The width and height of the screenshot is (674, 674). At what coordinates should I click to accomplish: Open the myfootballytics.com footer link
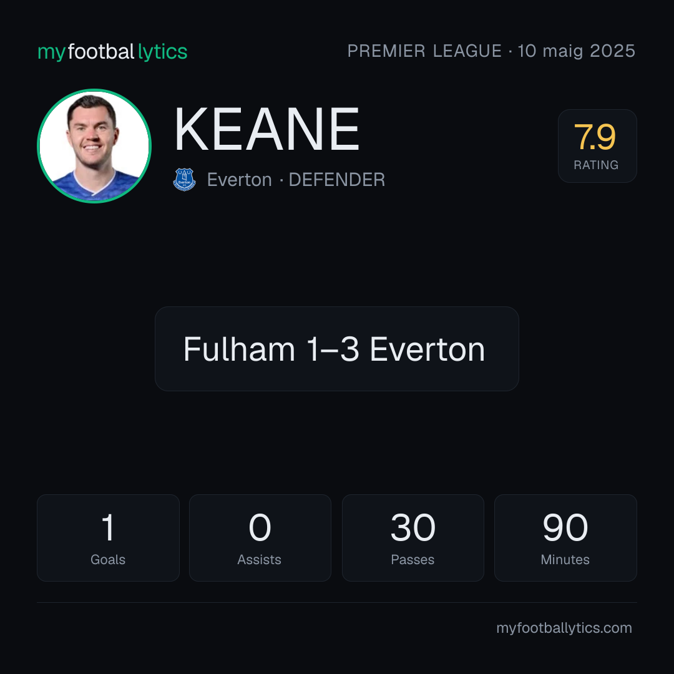564,628
